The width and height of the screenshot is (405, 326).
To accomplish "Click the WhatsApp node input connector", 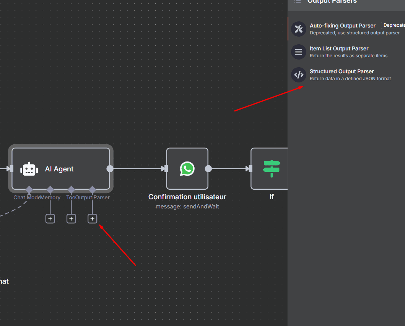I will pyautogui.click(x=166, y=169).
